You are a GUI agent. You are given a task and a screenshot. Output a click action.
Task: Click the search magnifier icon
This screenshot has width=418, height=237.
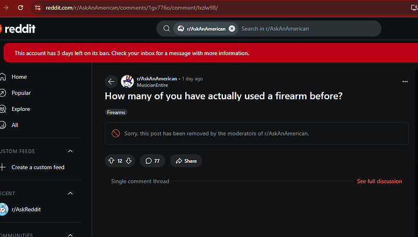click(x=167, y=28)
